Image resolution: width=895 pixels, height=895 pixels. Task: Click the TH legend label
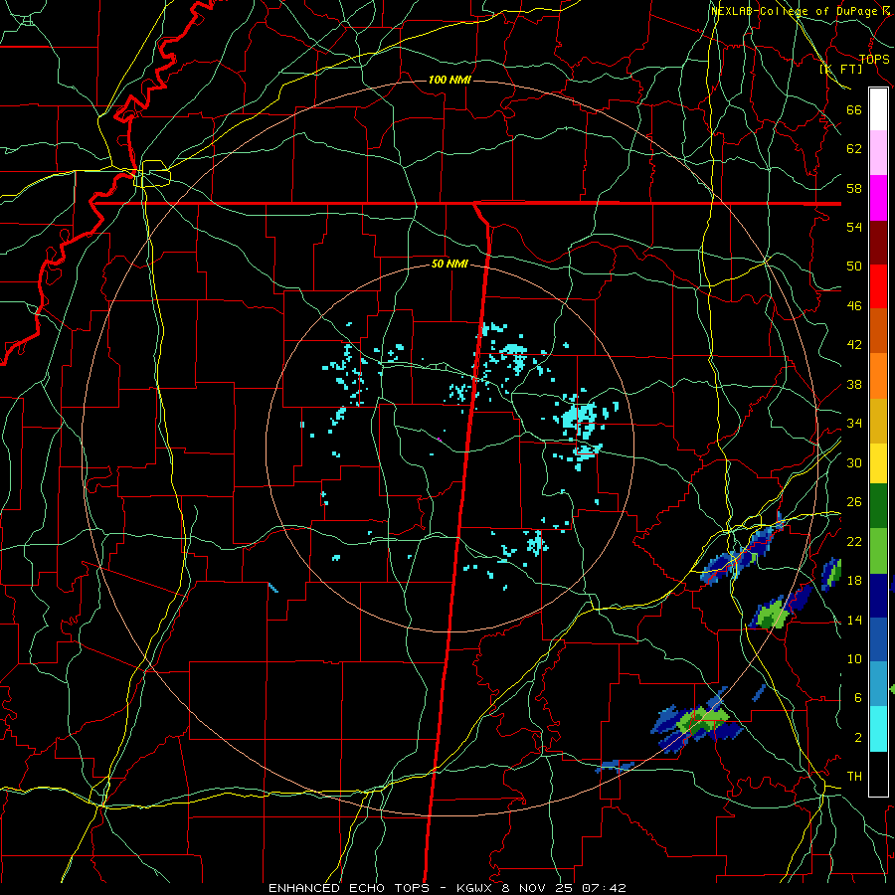(854, 777)
